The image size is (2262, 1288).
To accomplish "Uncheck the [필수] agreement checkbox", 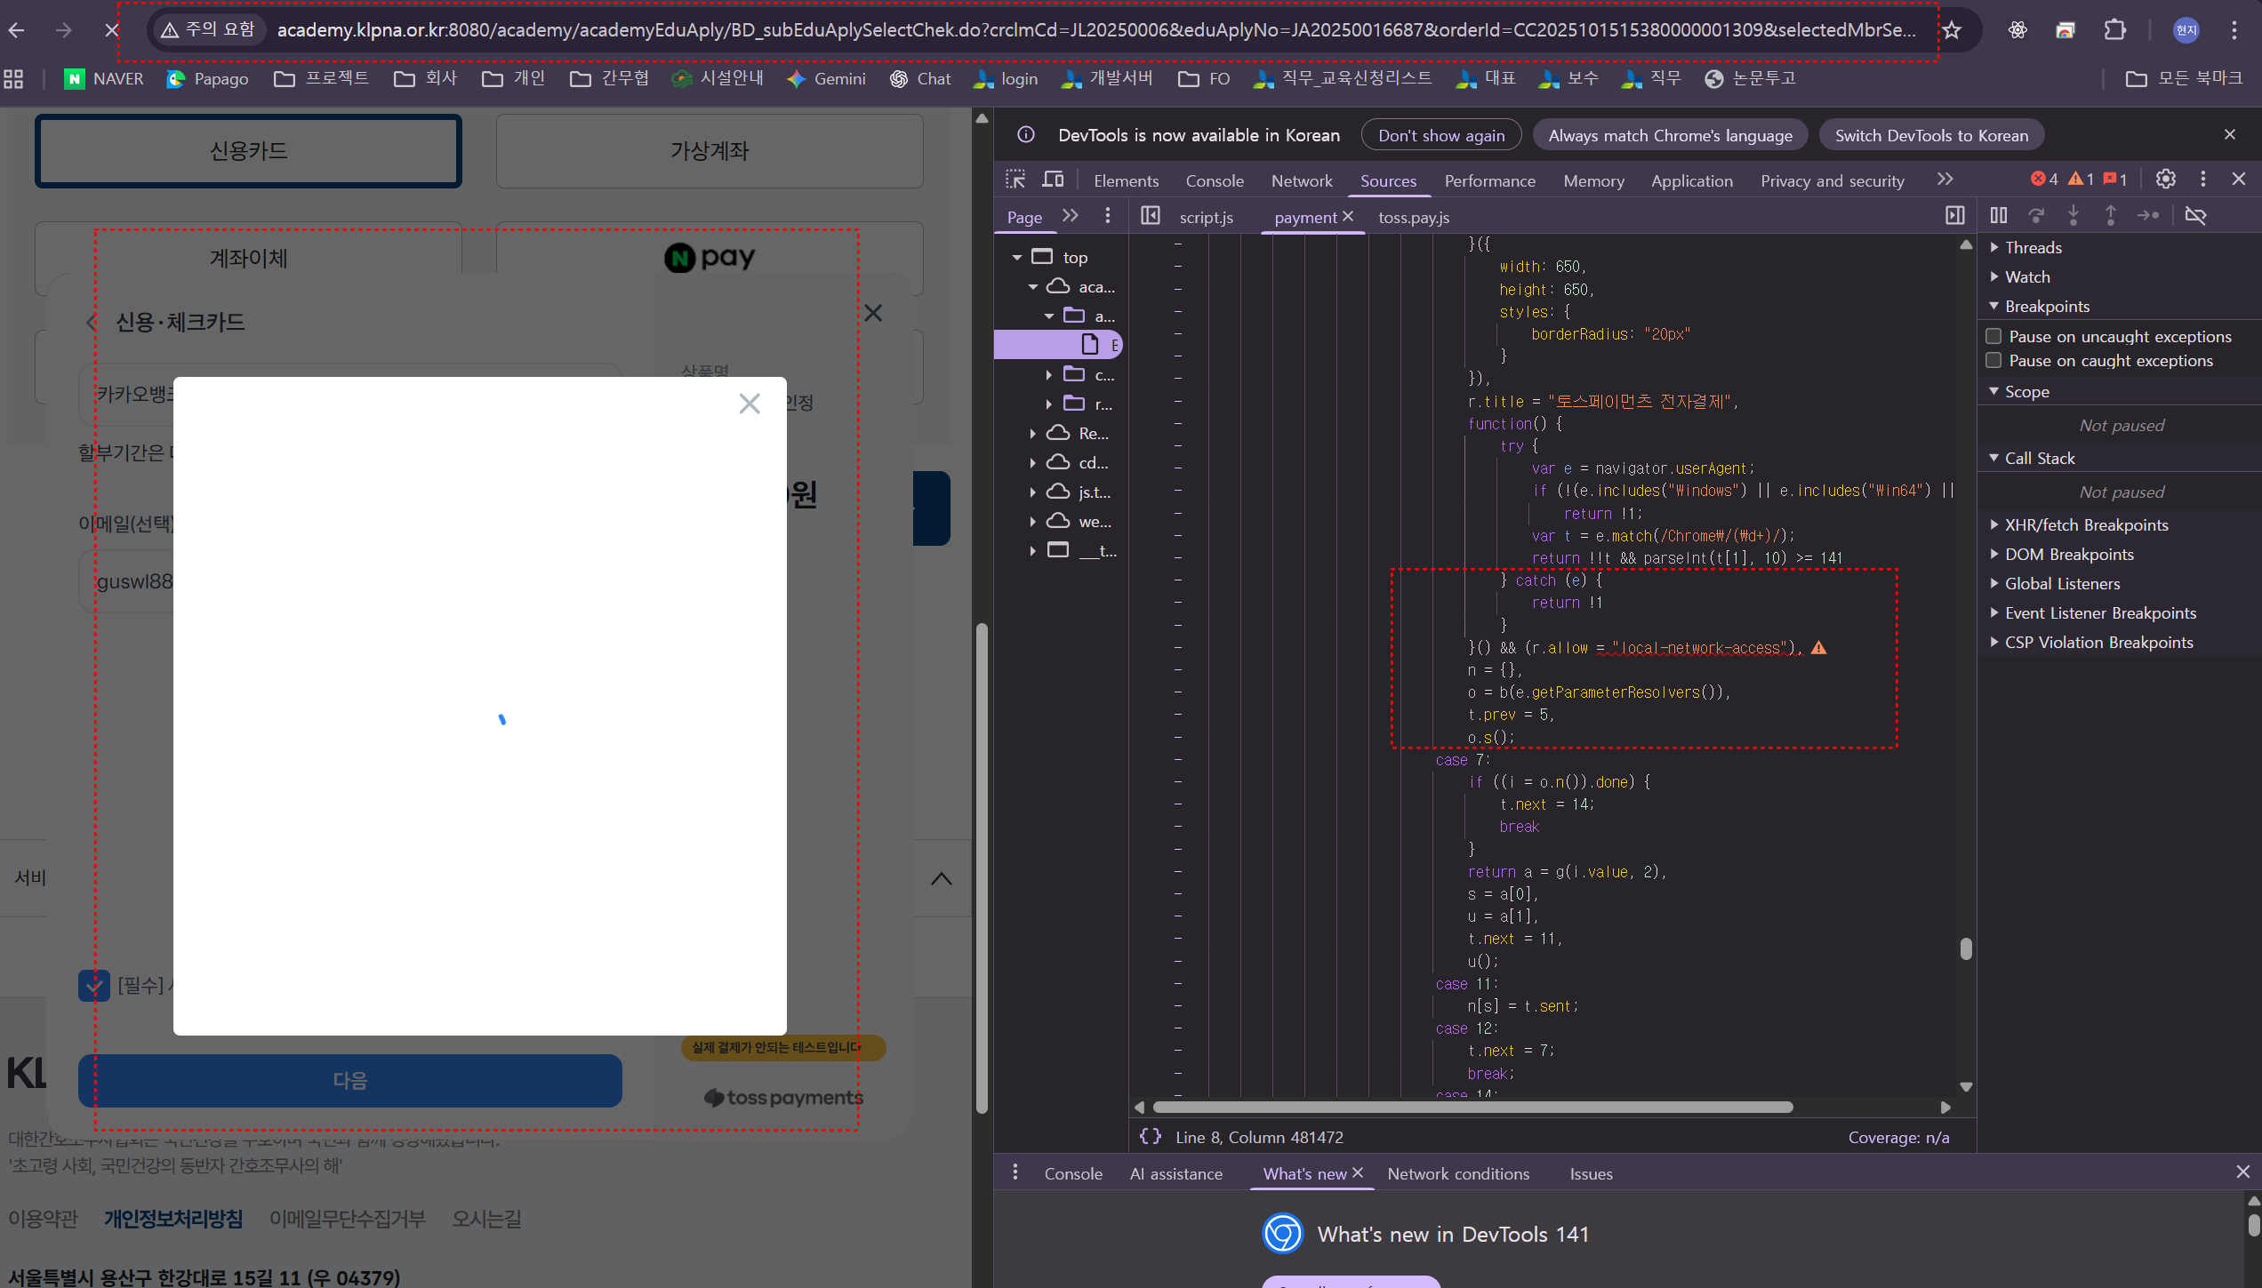I will coord(94,985).
